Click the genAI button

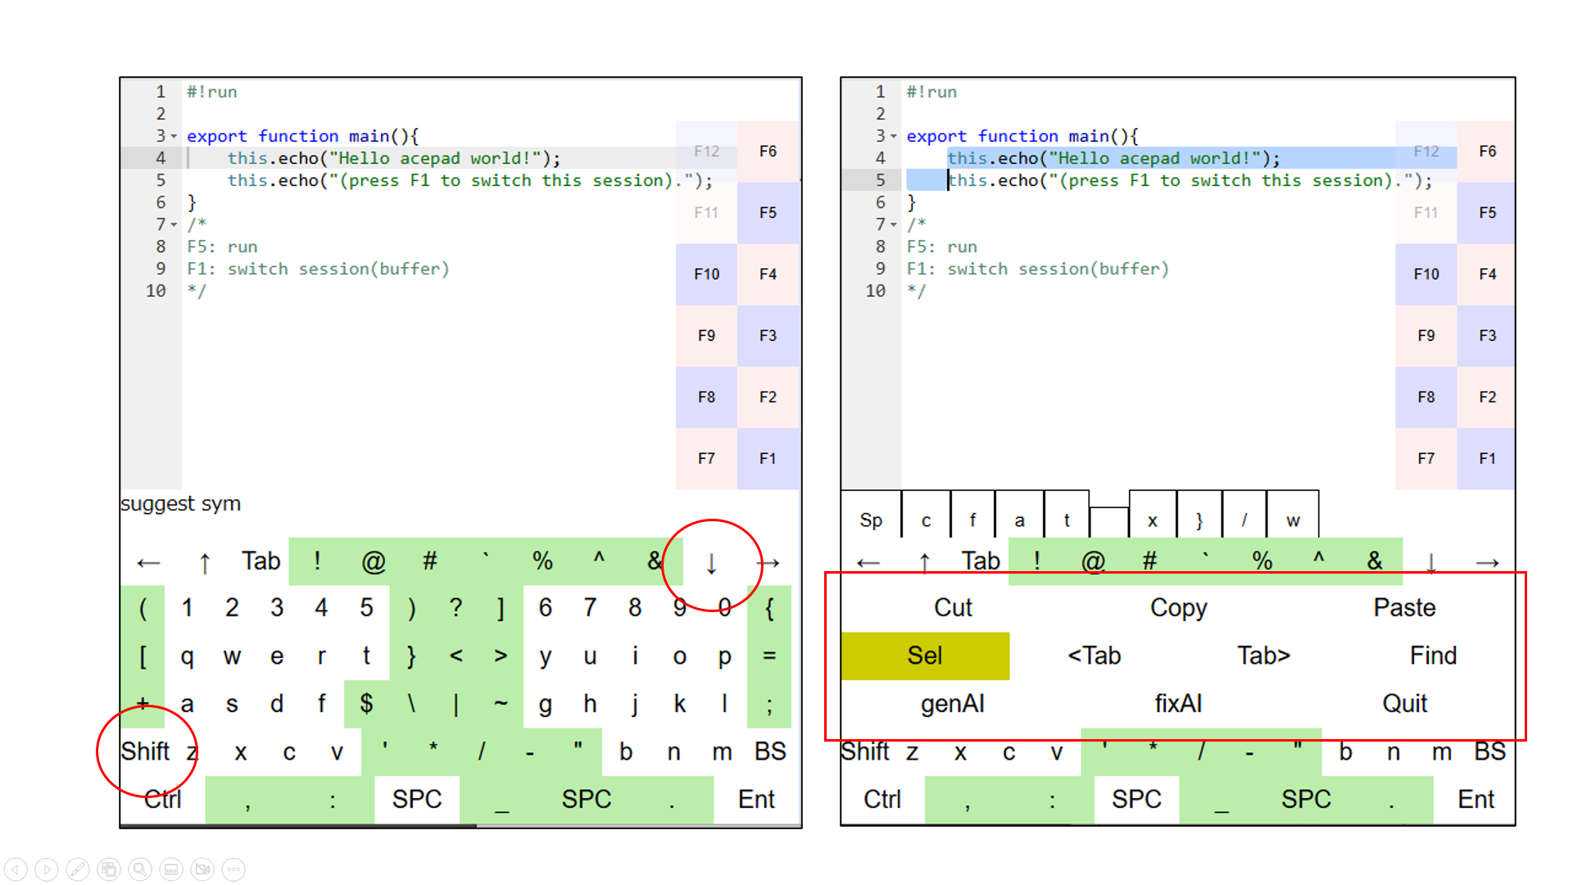[x=952, y=703]
